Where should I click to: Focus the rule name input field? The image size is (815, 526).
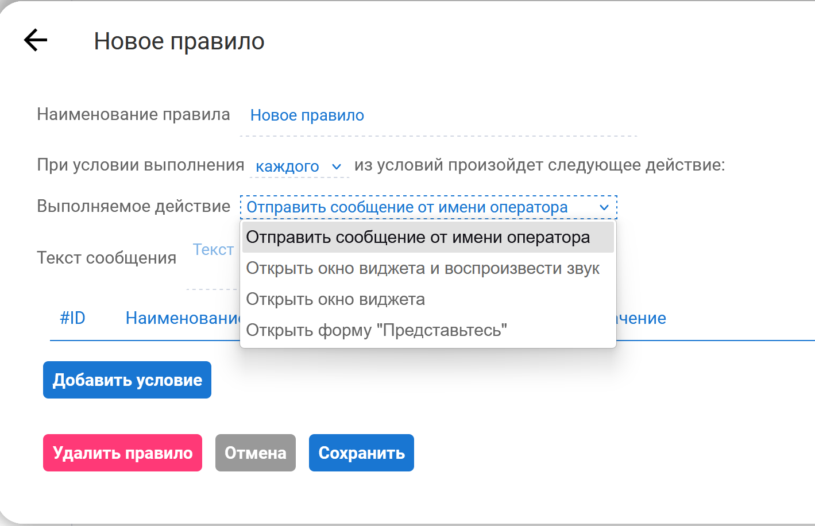click(x=438, y=116)
